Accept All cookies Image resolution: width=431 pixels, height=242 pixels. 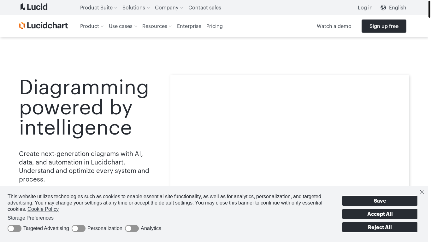click(380, 214)
